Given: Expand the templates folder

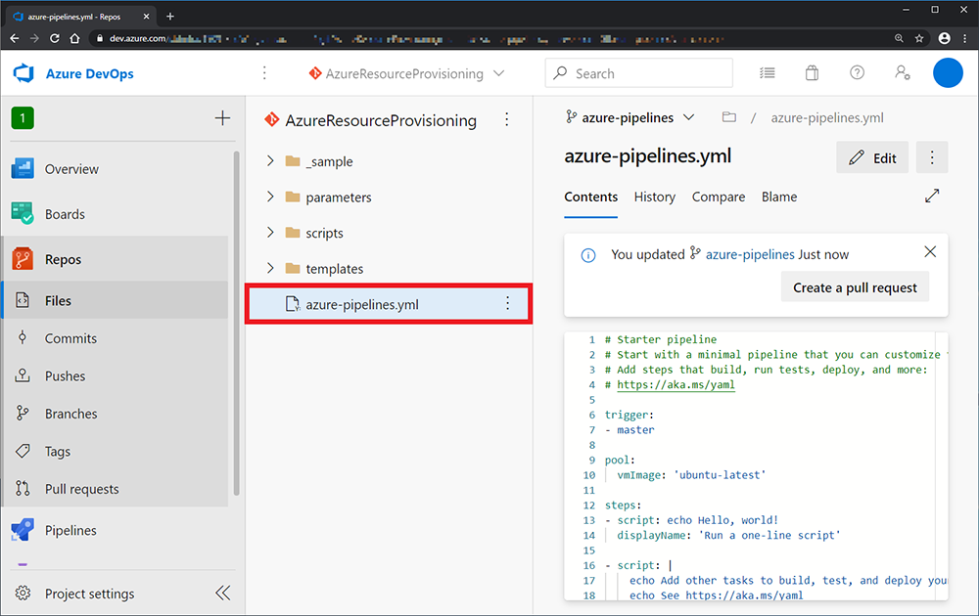Looking at the screenshot, I should click(x=270, y=268).
